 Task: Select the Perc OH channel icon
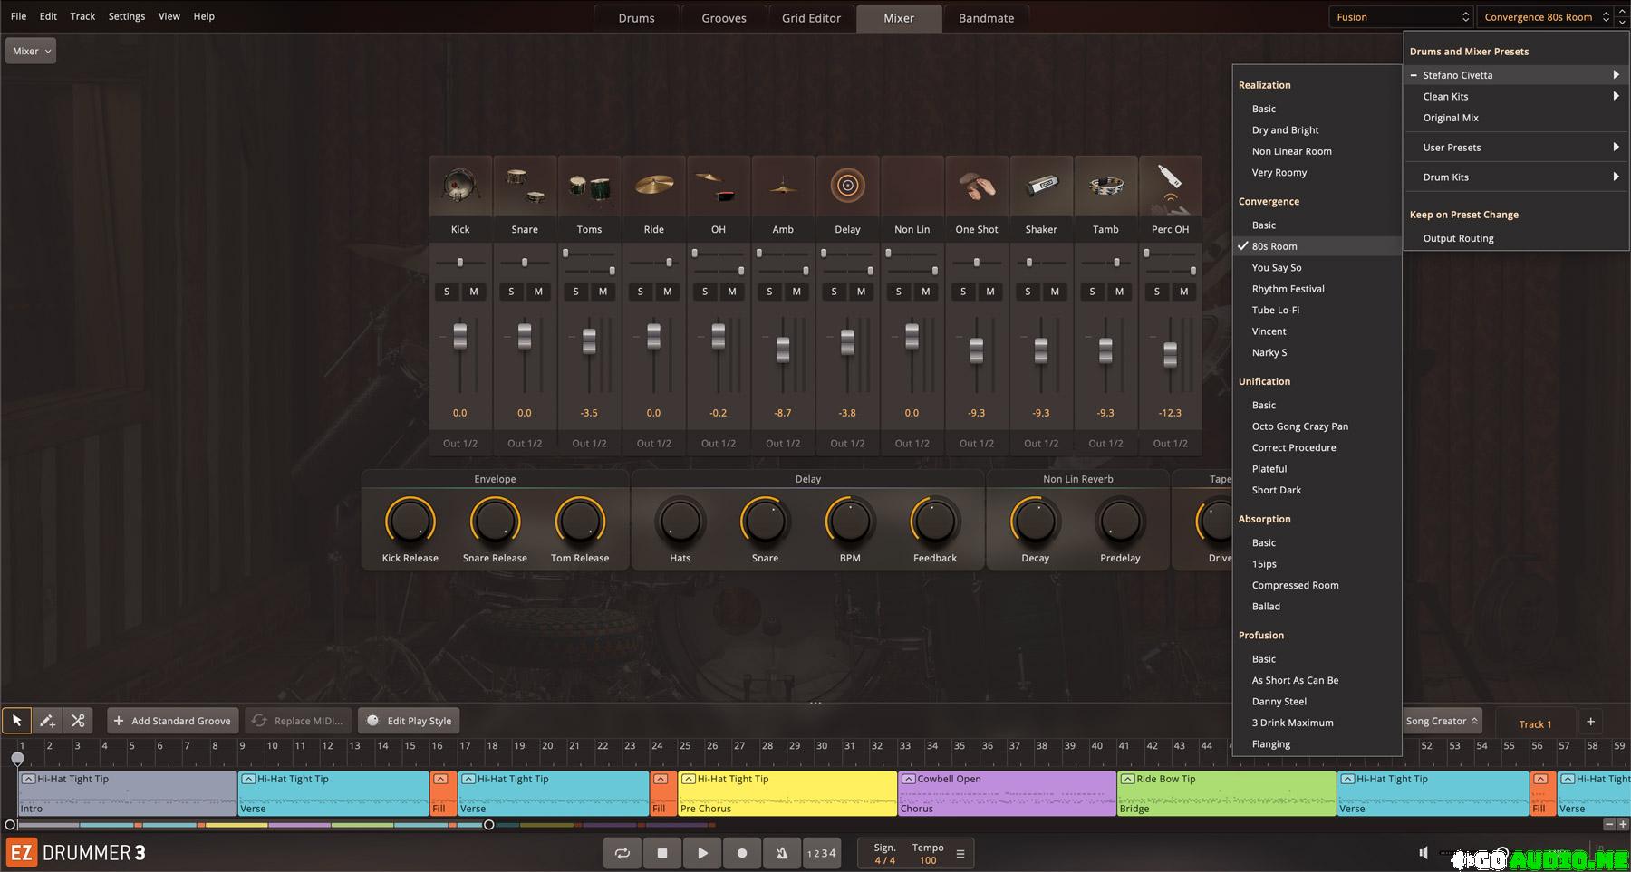[x=1170, y=186]
